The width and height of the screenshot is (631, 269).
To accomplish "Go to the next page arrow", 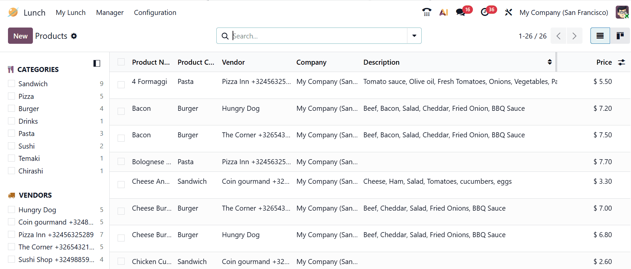I will tap(575, 36).
